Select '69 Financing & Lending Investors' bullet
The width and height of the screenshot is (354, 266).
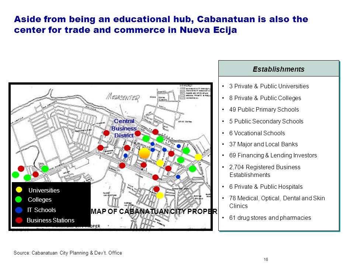273,155
